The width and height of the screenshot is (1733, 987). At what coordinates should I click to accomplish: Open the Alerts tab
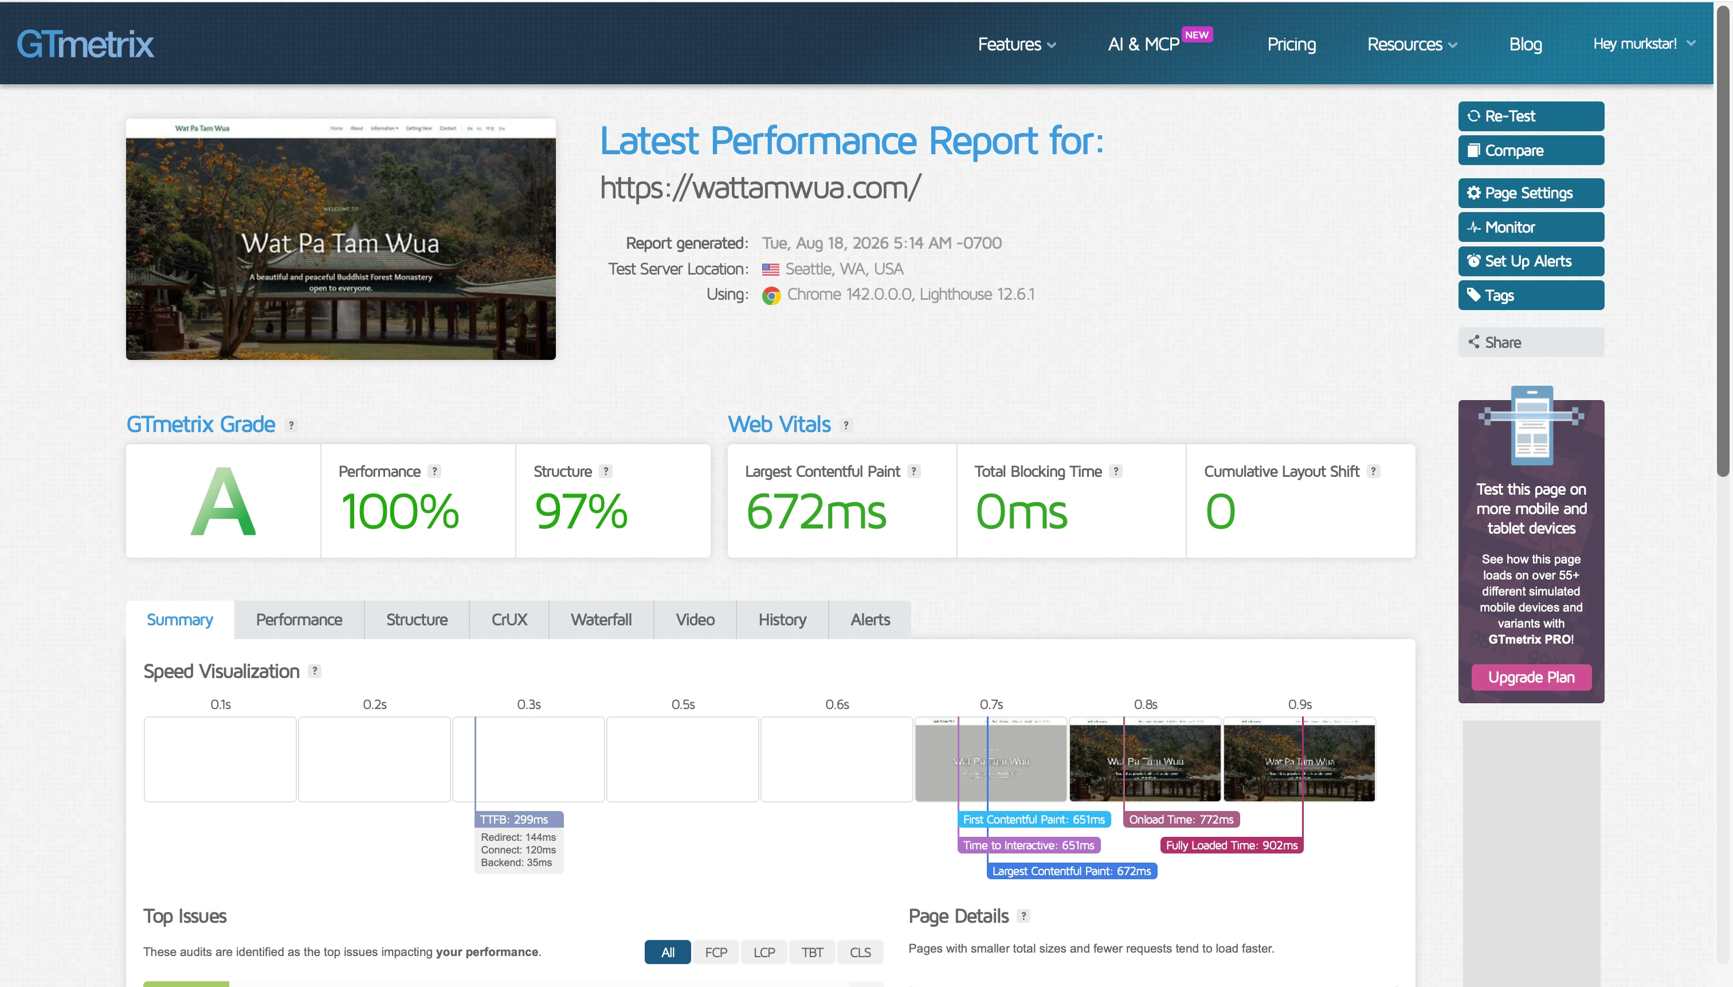871,620
